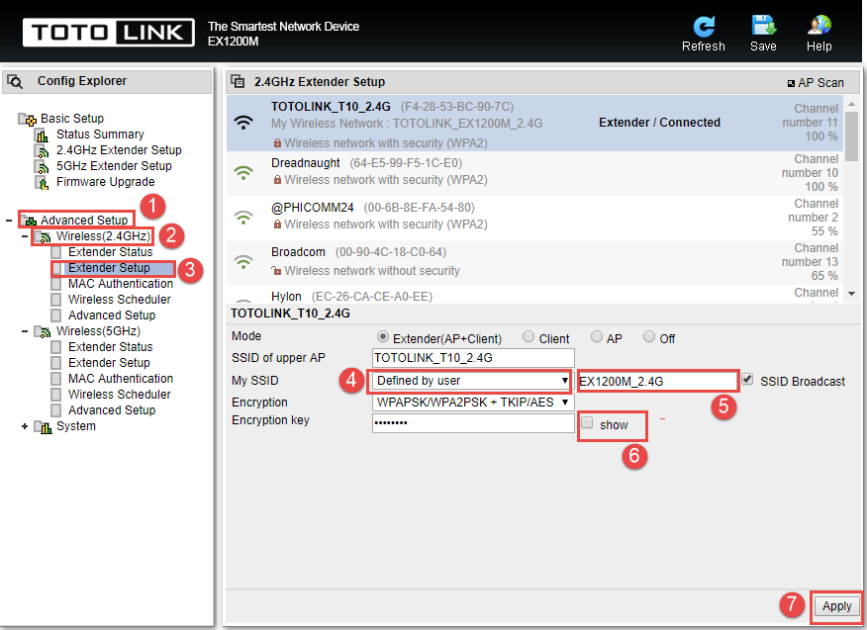Viewport: 867px width, 630px height.
Task: Select AP mode radio button
Action: click(597, 336)
